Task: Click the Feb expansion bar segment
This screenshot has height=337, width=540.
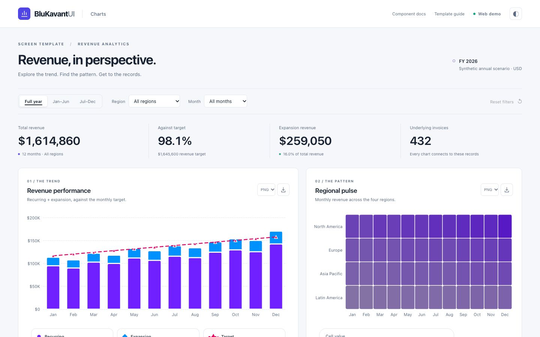Action: 73,264
